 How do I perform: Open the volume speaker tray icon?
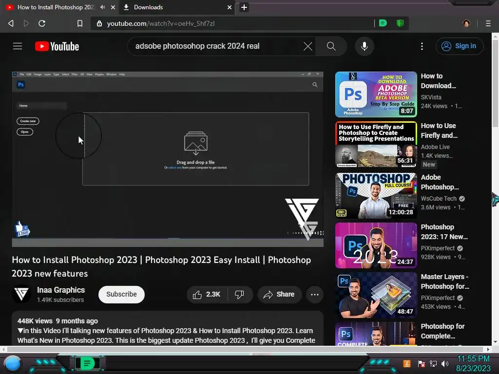pos(445,363)
